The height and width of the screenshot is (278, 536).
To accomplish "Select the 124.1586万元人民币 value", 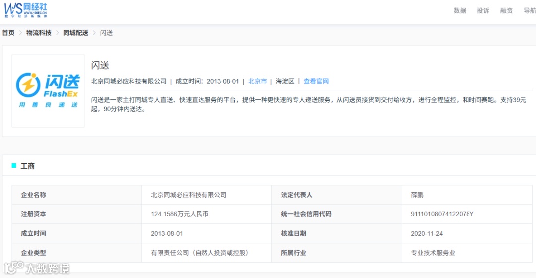I will (x=180, y=214).
